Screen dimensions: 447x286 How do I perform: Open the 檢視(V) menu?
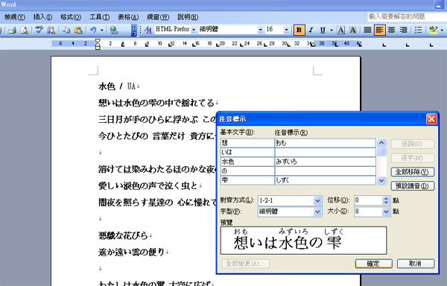pyautogui.click(x=14, y=17)
